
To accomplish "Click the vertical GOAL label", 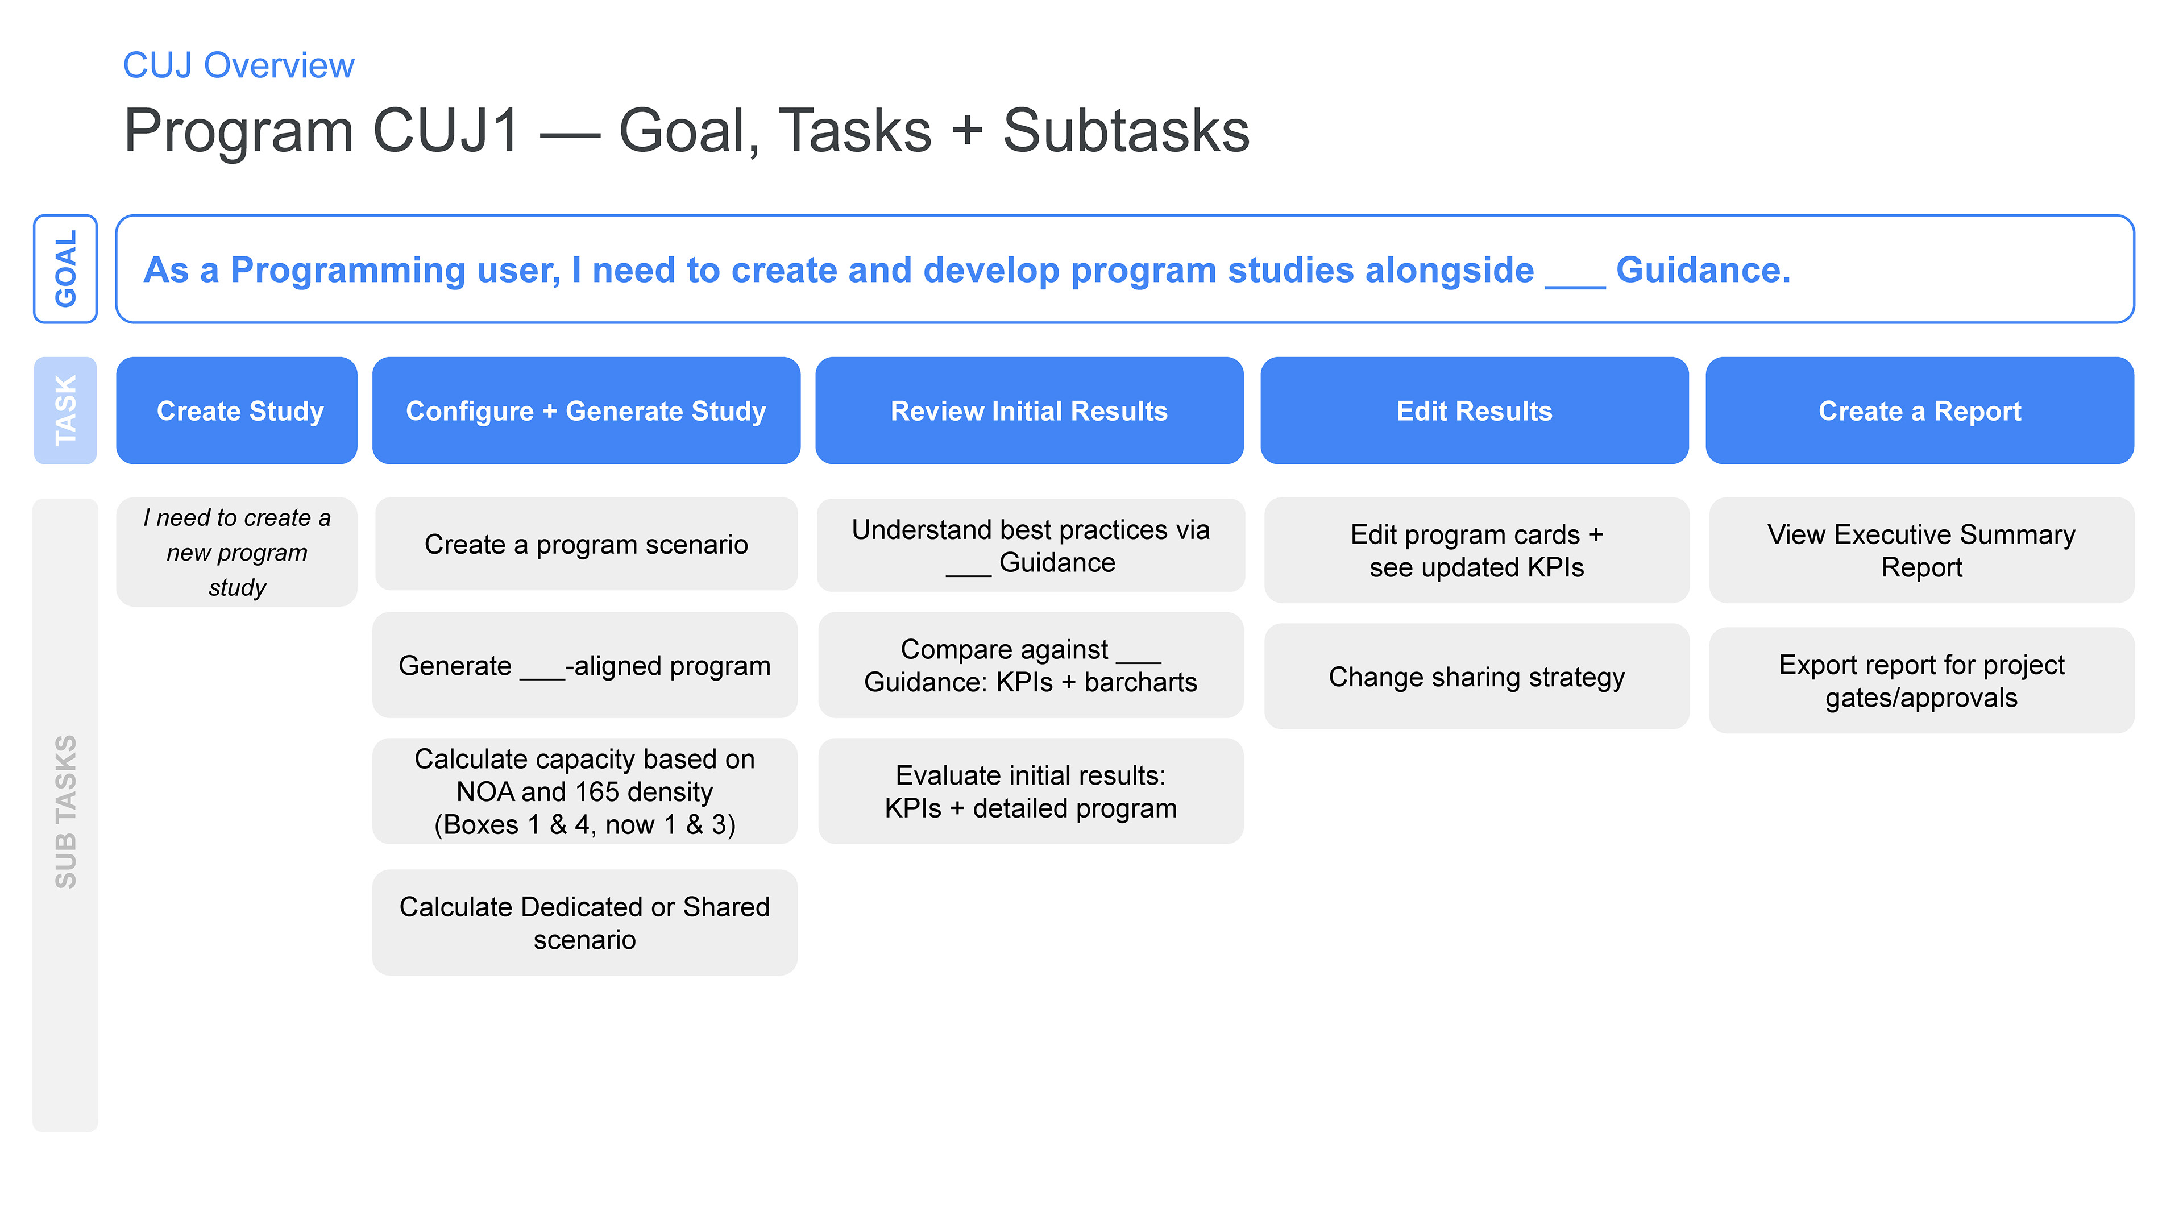I will 65,269.
